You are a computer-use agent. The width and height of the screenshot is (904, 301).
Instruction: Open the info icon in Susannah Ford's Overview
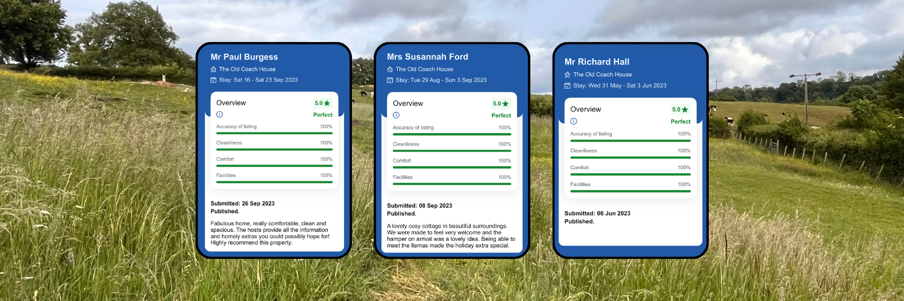(x=396, y=115)
